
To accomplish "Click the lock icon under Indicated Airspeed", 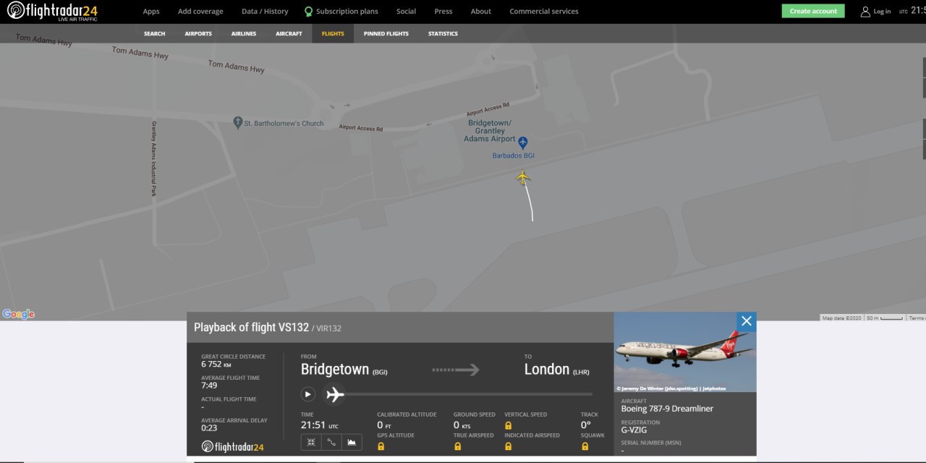I will pyautogui.click(x=508, y=446).
